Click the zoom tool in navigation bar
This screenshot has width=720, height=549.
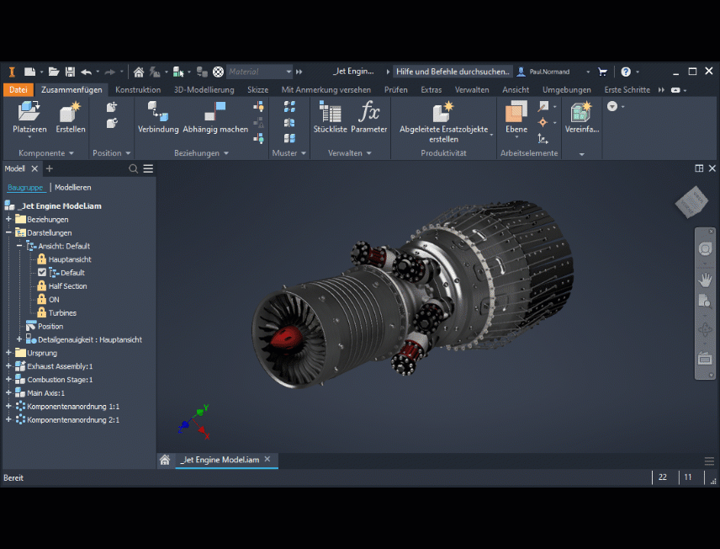click(x=705, y=301)
